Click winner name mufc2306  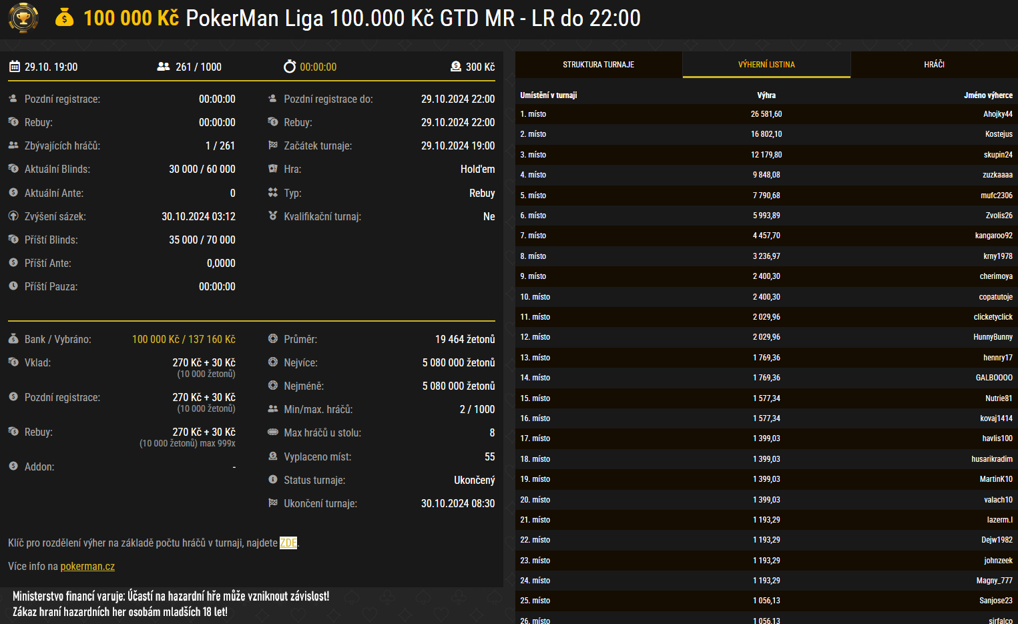(x=997, y=196)
